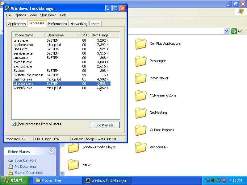Click the scroll down arrow in Explorer sidebar
Image resolution: width=247 pixels, height=185 pixels.
[62, 173]
